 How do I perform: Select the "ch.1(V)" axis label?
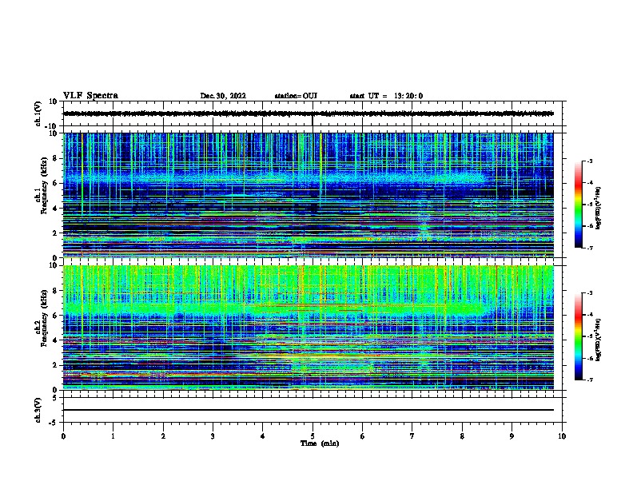pyautogui.click(x=38, y=113)
